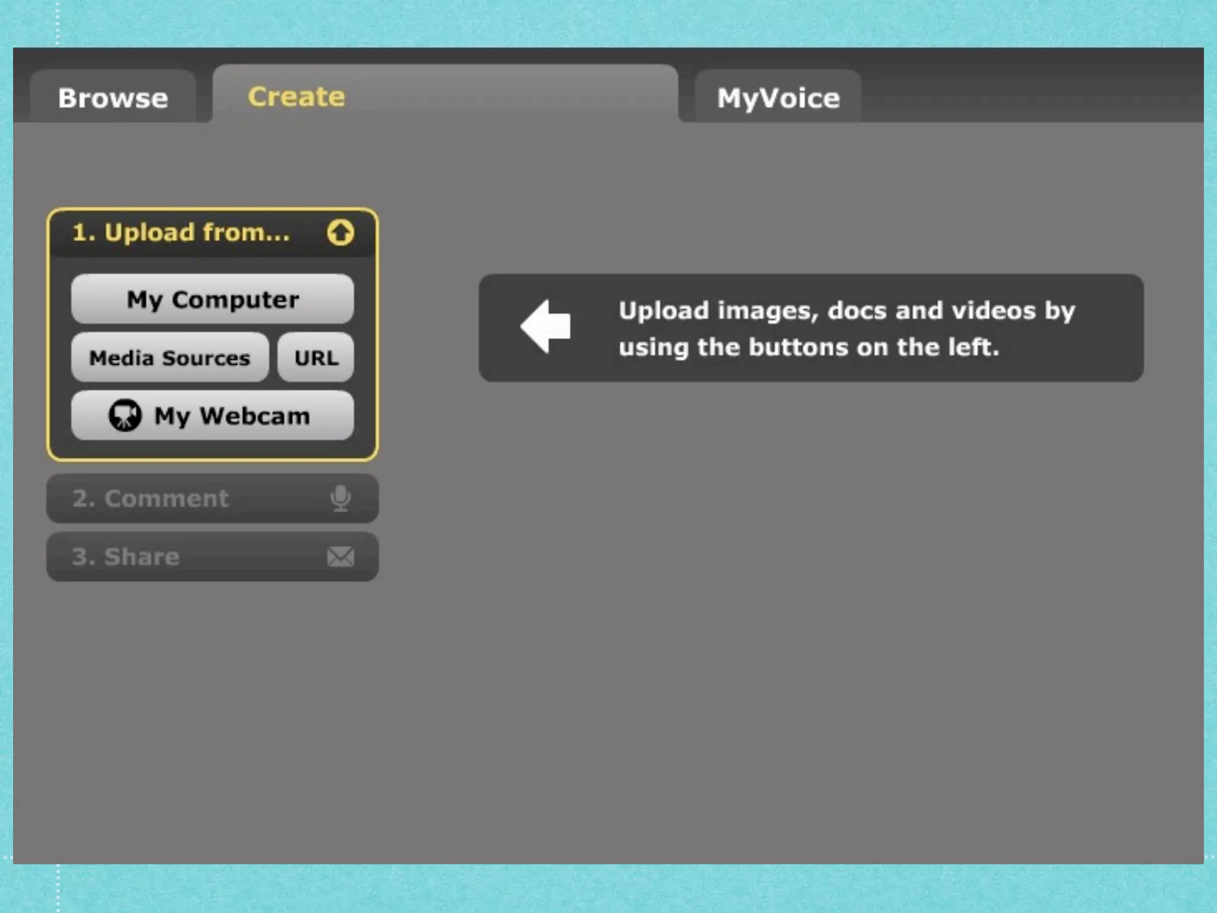Open Media Sources upload option
The image size is (1217, 913).
click(170, 358)
